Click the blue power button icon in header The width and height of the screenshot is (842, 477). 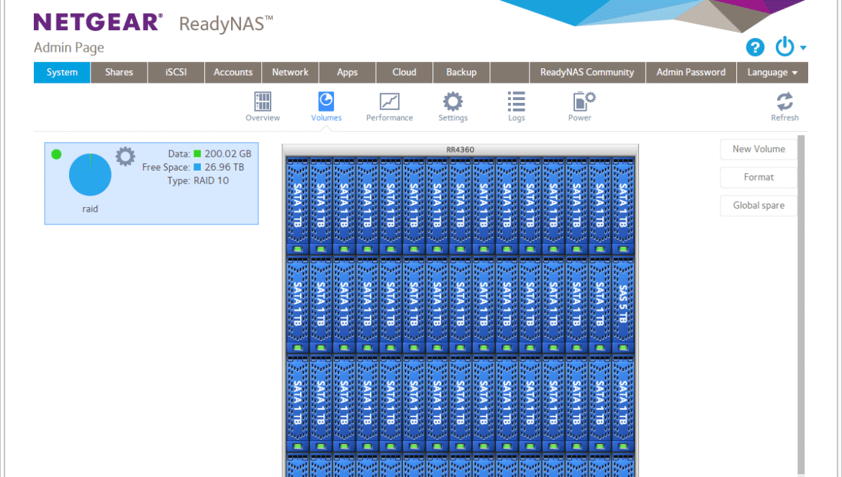click(x=784, y=47)
